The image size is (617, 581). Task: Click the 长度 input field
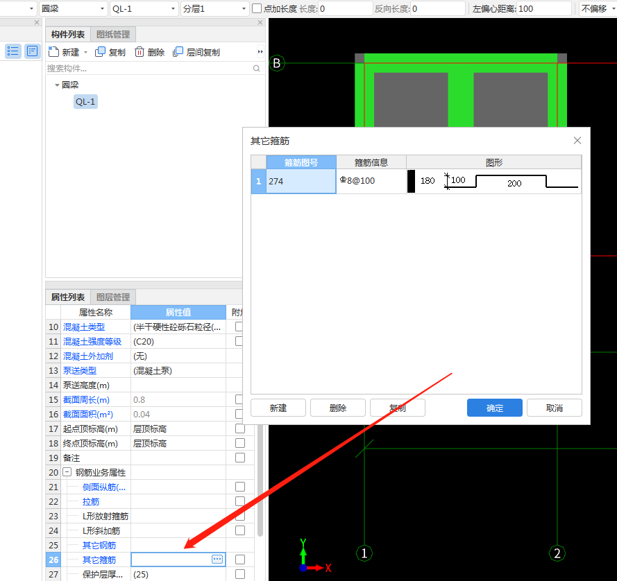coord(345,8)
